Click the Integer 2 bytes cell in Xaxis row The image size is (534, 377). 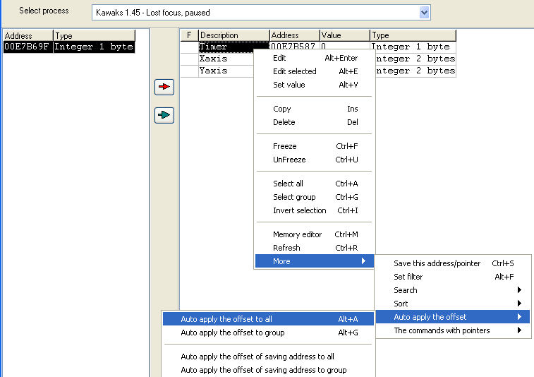coord(415,59)
